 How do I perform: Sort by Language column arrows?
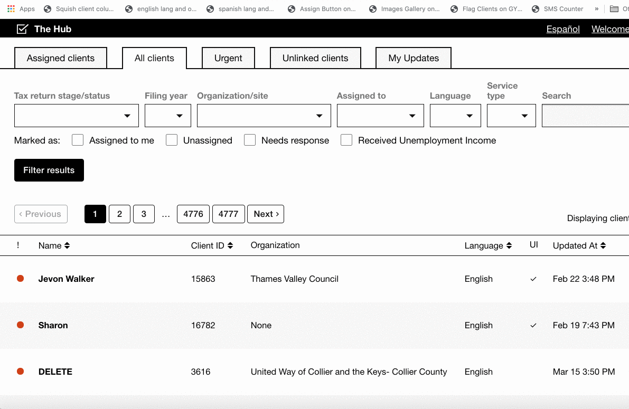pos(509,246)
